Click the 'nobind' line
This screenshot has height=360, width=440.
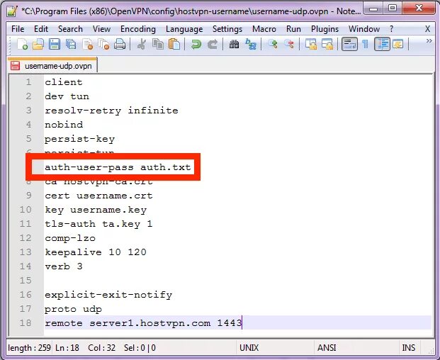point(64,125)
